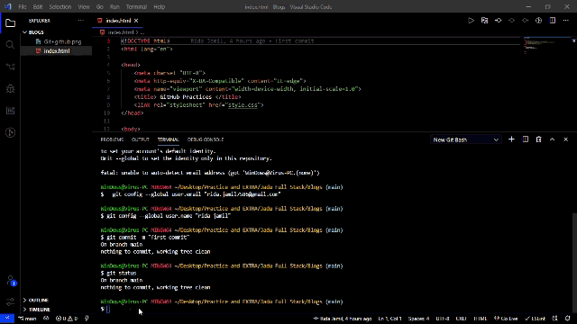Screen dimensions: 577x324
Task: Open the New Git Bash terminal dropdown
Action: 465,140
